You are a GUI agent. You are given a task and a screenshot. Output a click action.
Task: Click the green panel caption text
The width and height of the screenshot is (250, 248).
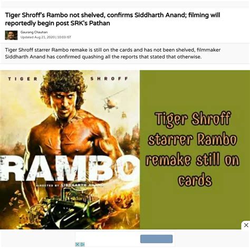[x=193, y=149]
